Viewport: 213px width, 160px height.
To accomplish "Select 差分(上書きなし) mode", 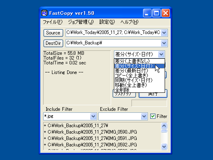I will 139,61.
